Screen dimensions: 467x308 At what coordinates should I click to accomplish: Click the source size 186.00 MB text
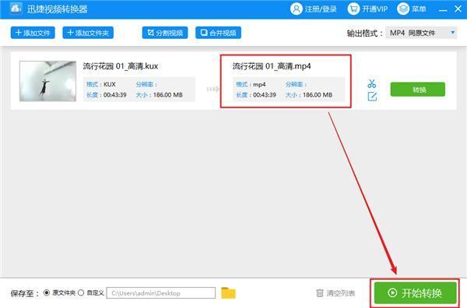[167, 95]
